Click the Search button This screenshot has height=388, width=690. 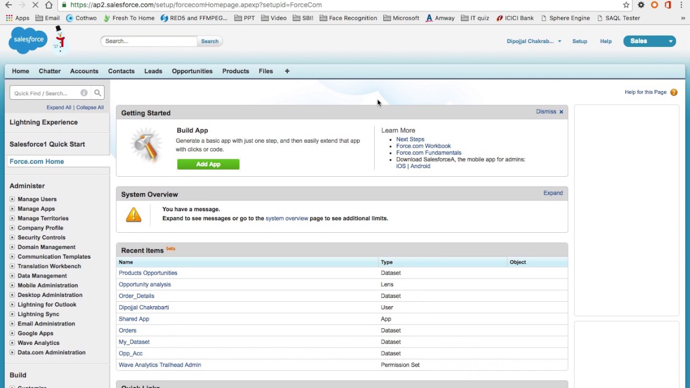210,41
